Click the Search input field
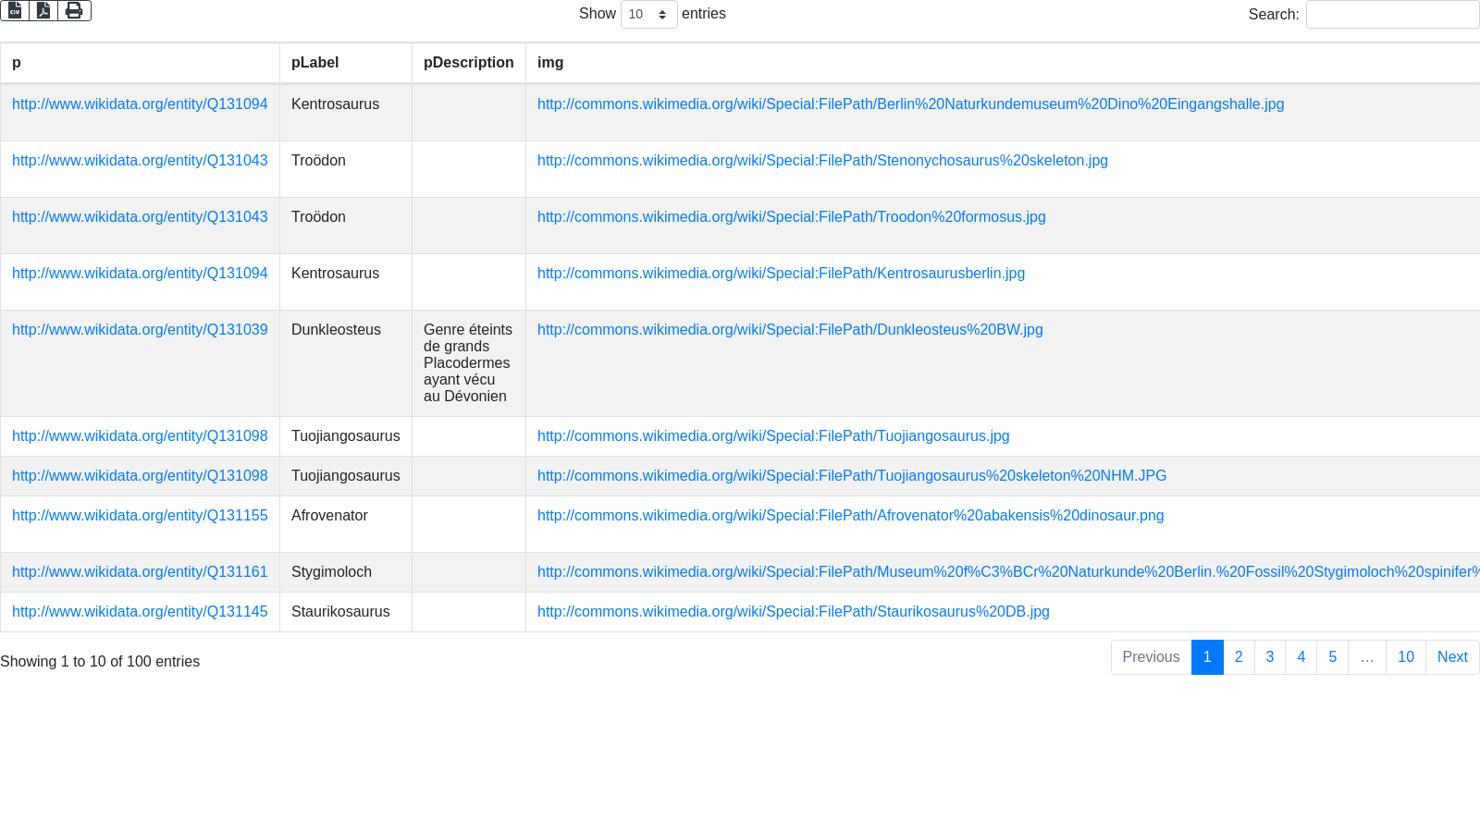The height and width of the screenshot is (832, 1480). click(1392, 14)
